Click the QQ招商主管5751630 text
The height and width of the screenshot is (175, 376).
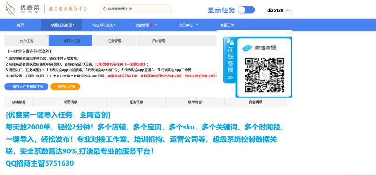[x=40, y=164]
